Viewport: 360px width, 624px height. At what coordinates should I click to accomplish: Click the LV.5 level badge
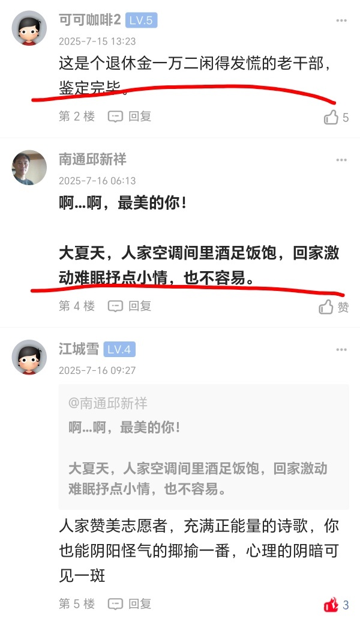142,20
